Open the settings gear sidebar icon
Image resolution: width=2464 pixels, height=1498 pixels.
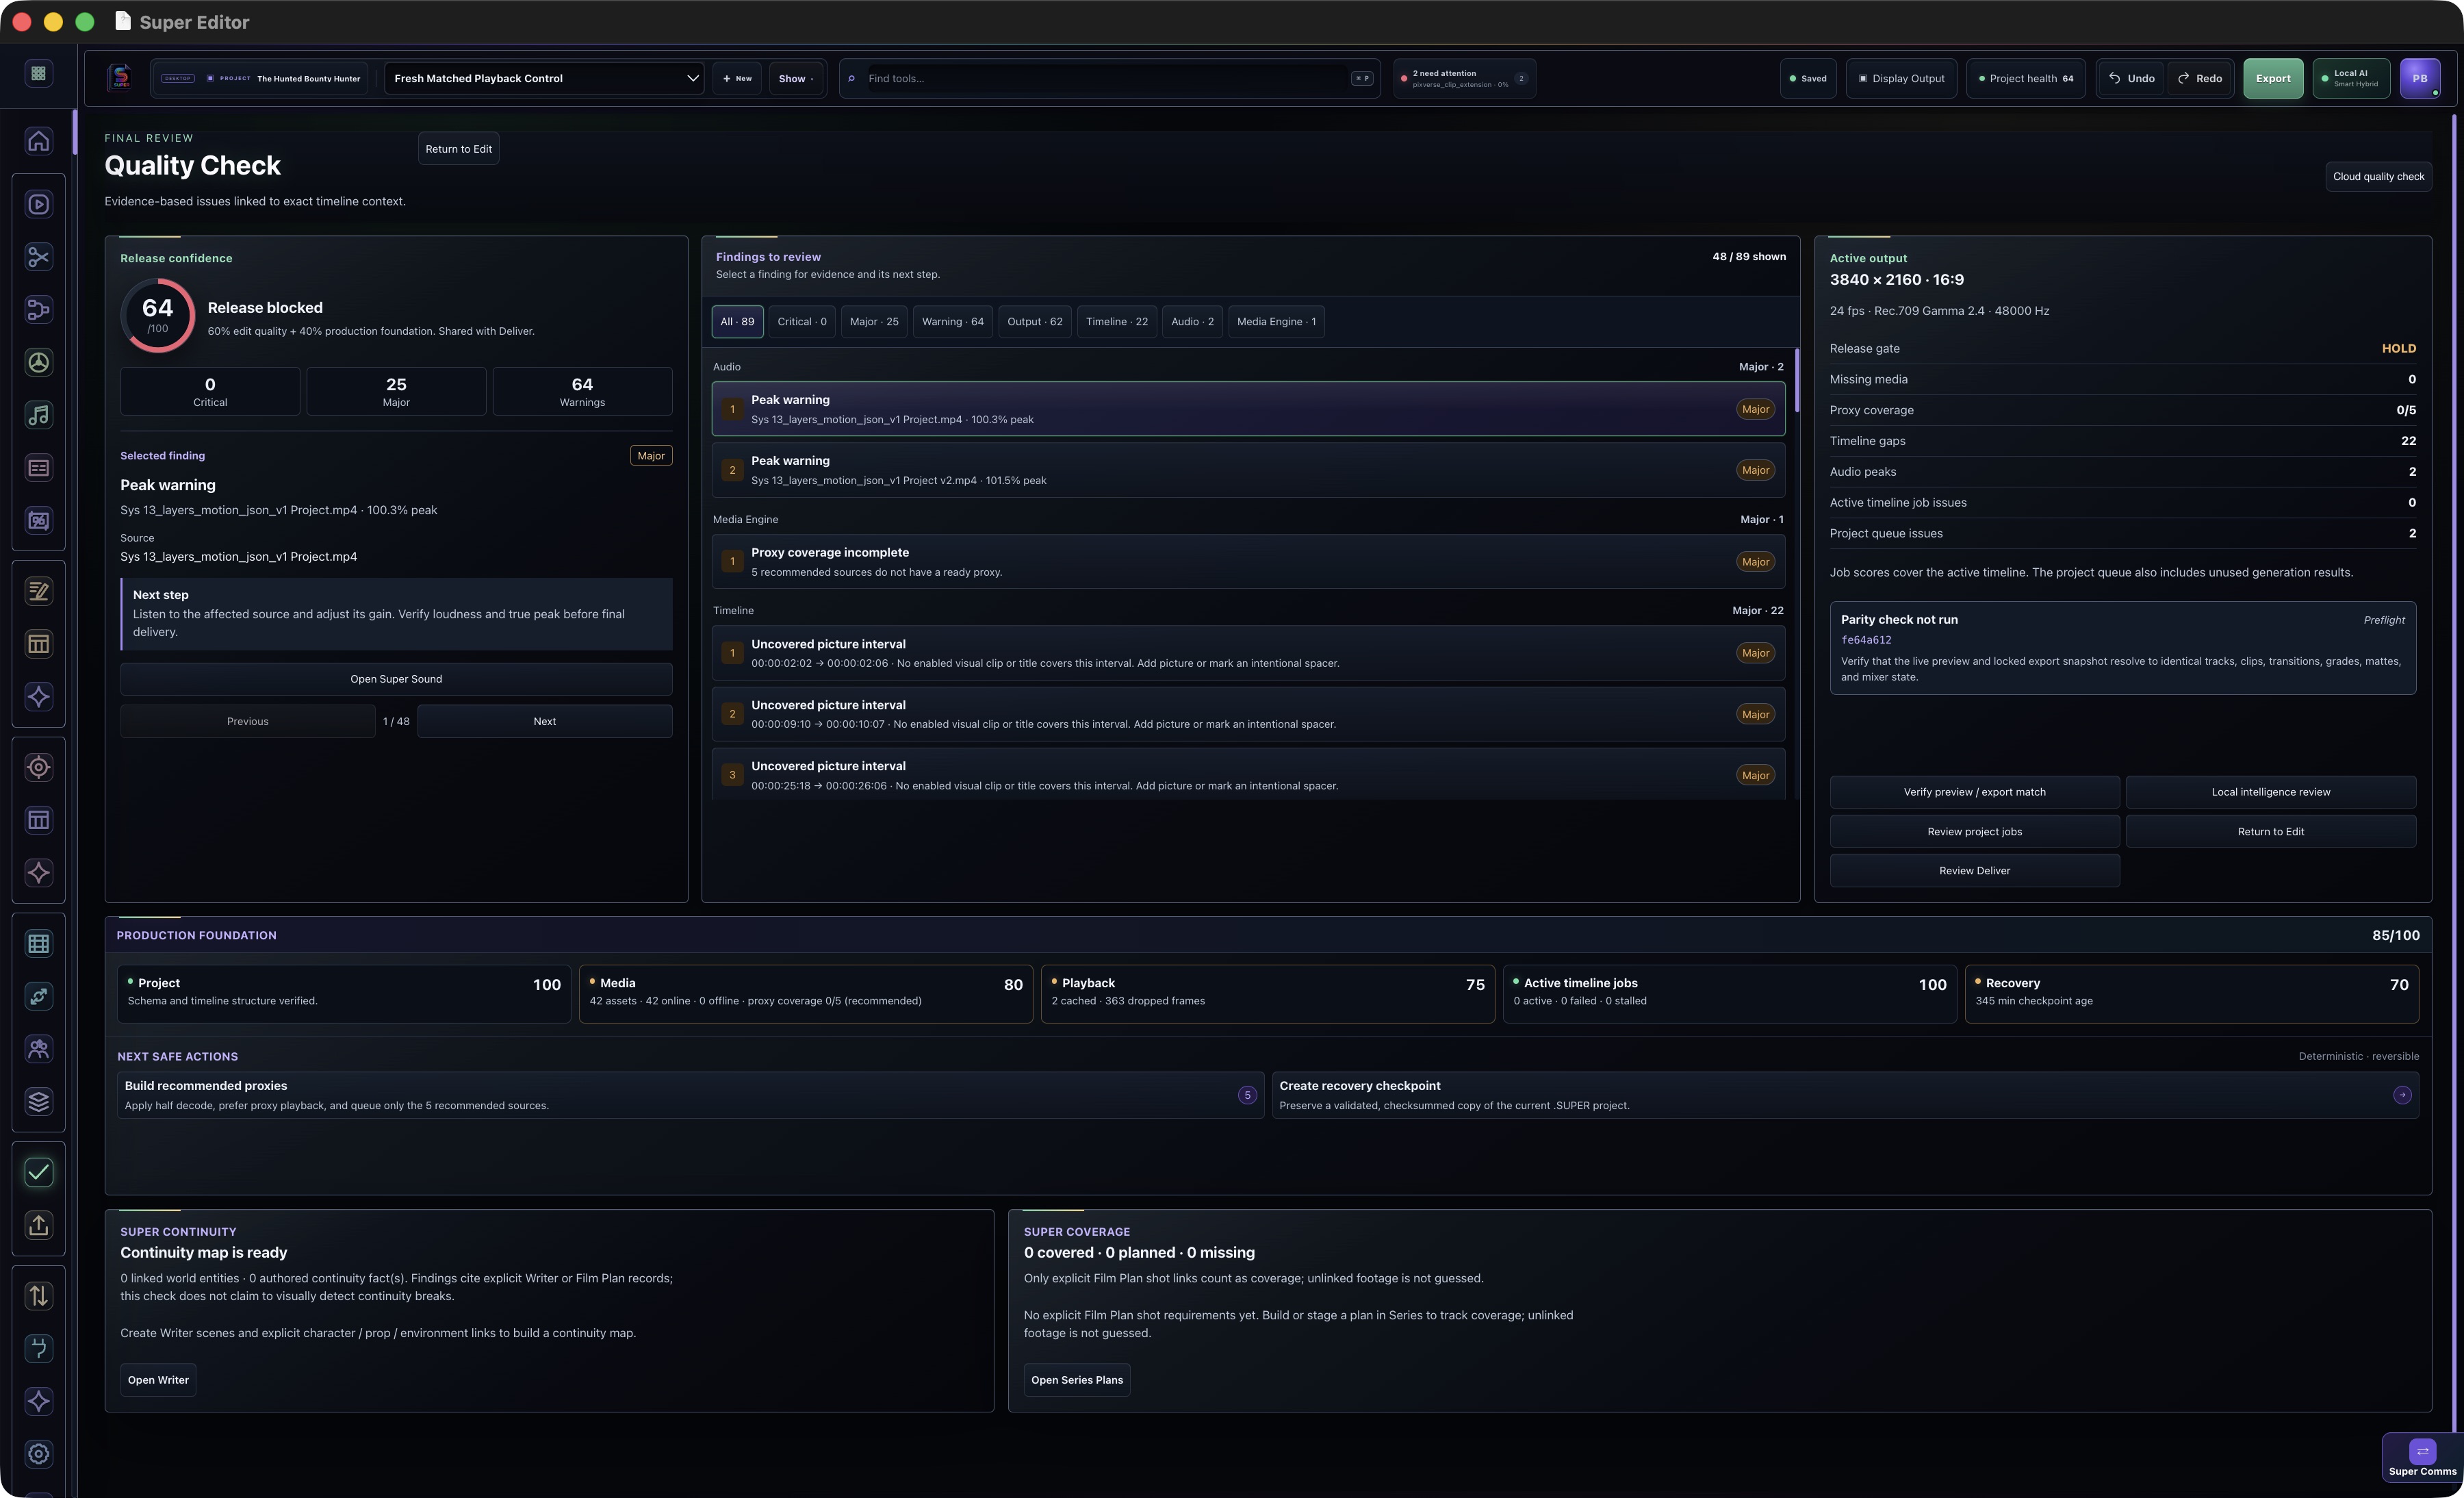[x=38, y=1453]
